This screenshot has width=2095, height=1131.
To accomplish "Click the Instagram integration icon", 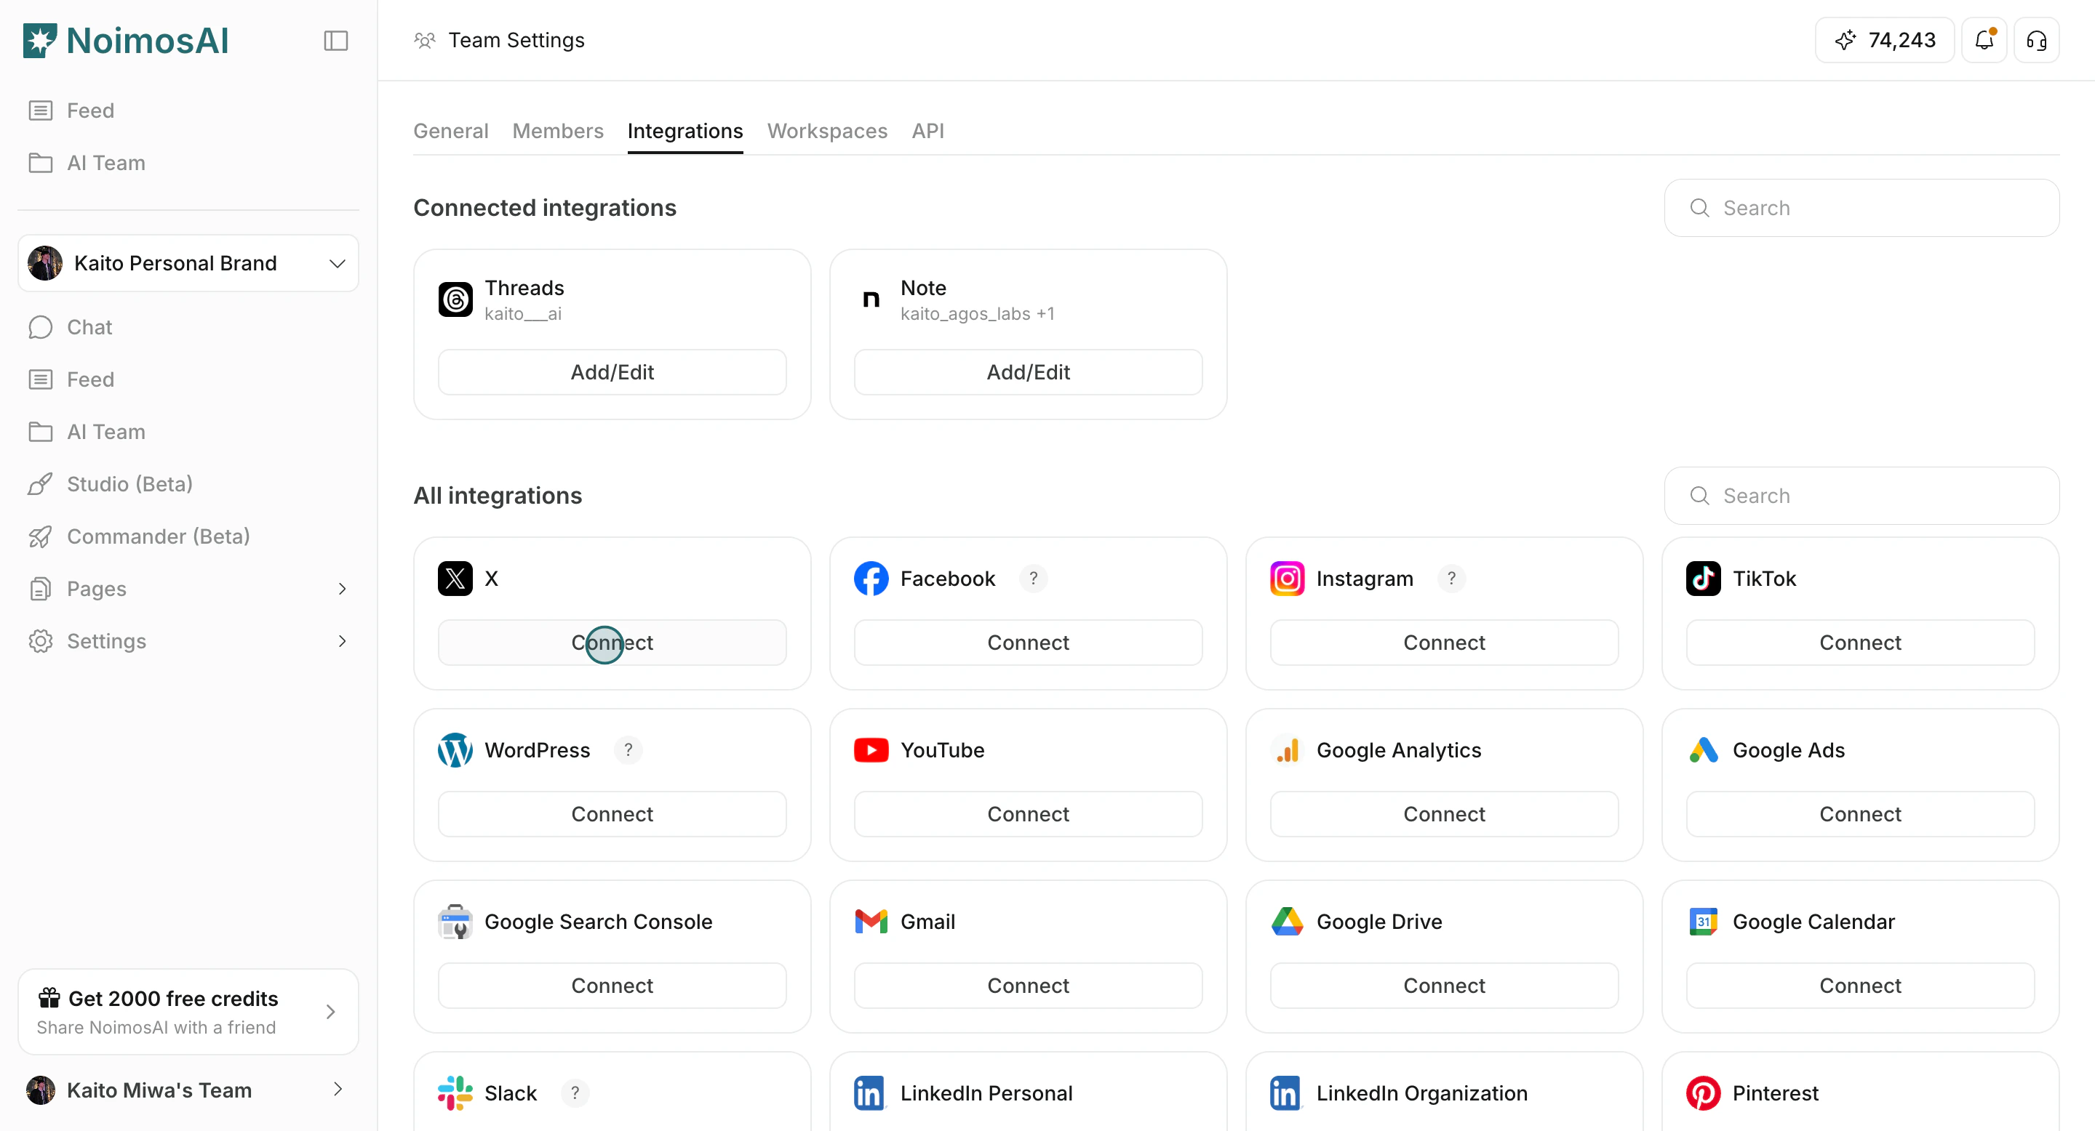I will click(x=1286, y=579).
